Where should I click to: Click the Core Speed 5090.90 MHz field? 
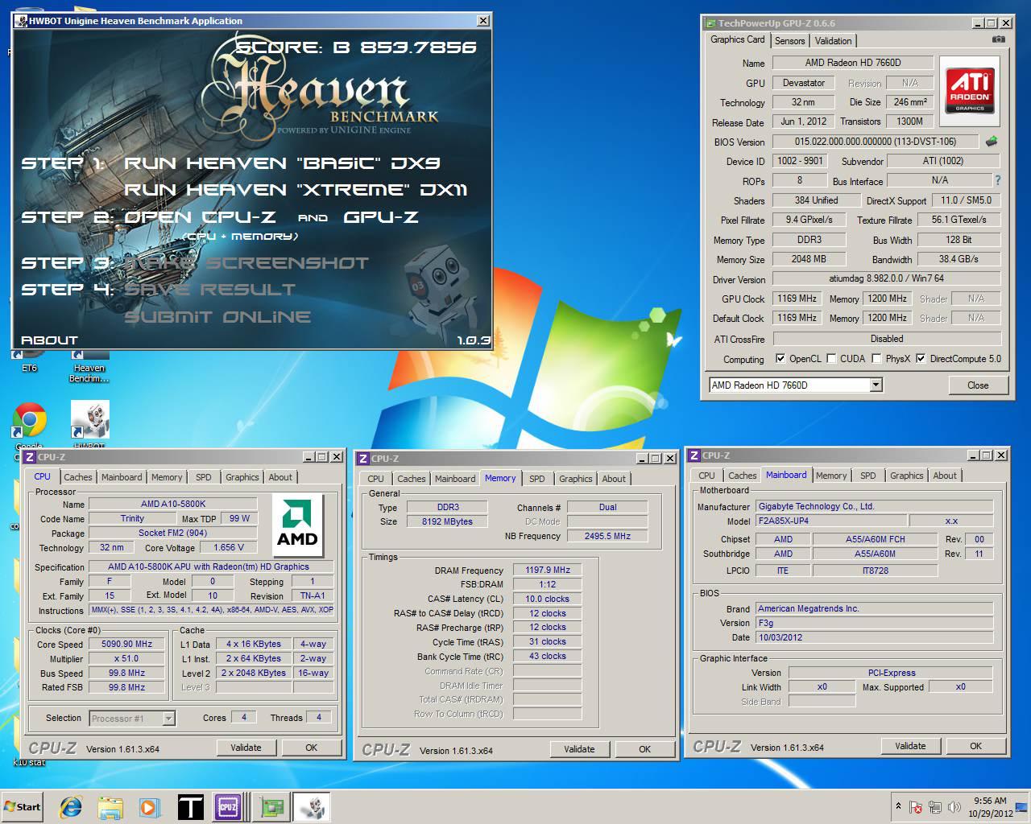(x=126, y=644)
